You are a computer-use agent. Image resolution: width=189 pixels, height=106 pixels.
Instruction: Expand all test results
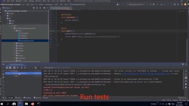[22, 68]
